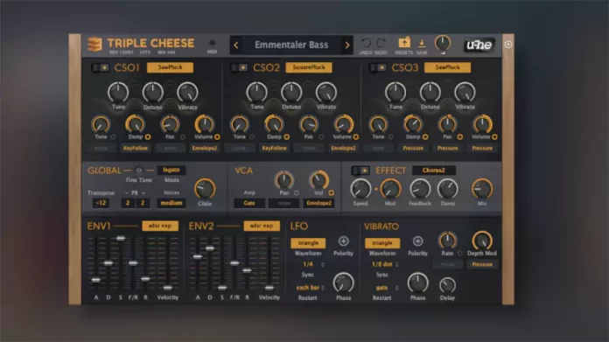Open Effect type Chorus2 selector
This screenshot has width=609, height=342.
click(434, 171)
